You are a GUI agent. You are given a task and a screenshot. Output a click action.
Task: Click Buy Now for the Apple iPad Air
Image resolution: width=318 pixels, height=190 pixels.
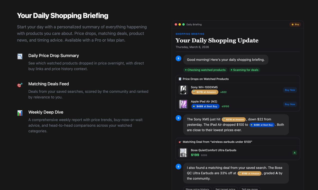(290, 104)
